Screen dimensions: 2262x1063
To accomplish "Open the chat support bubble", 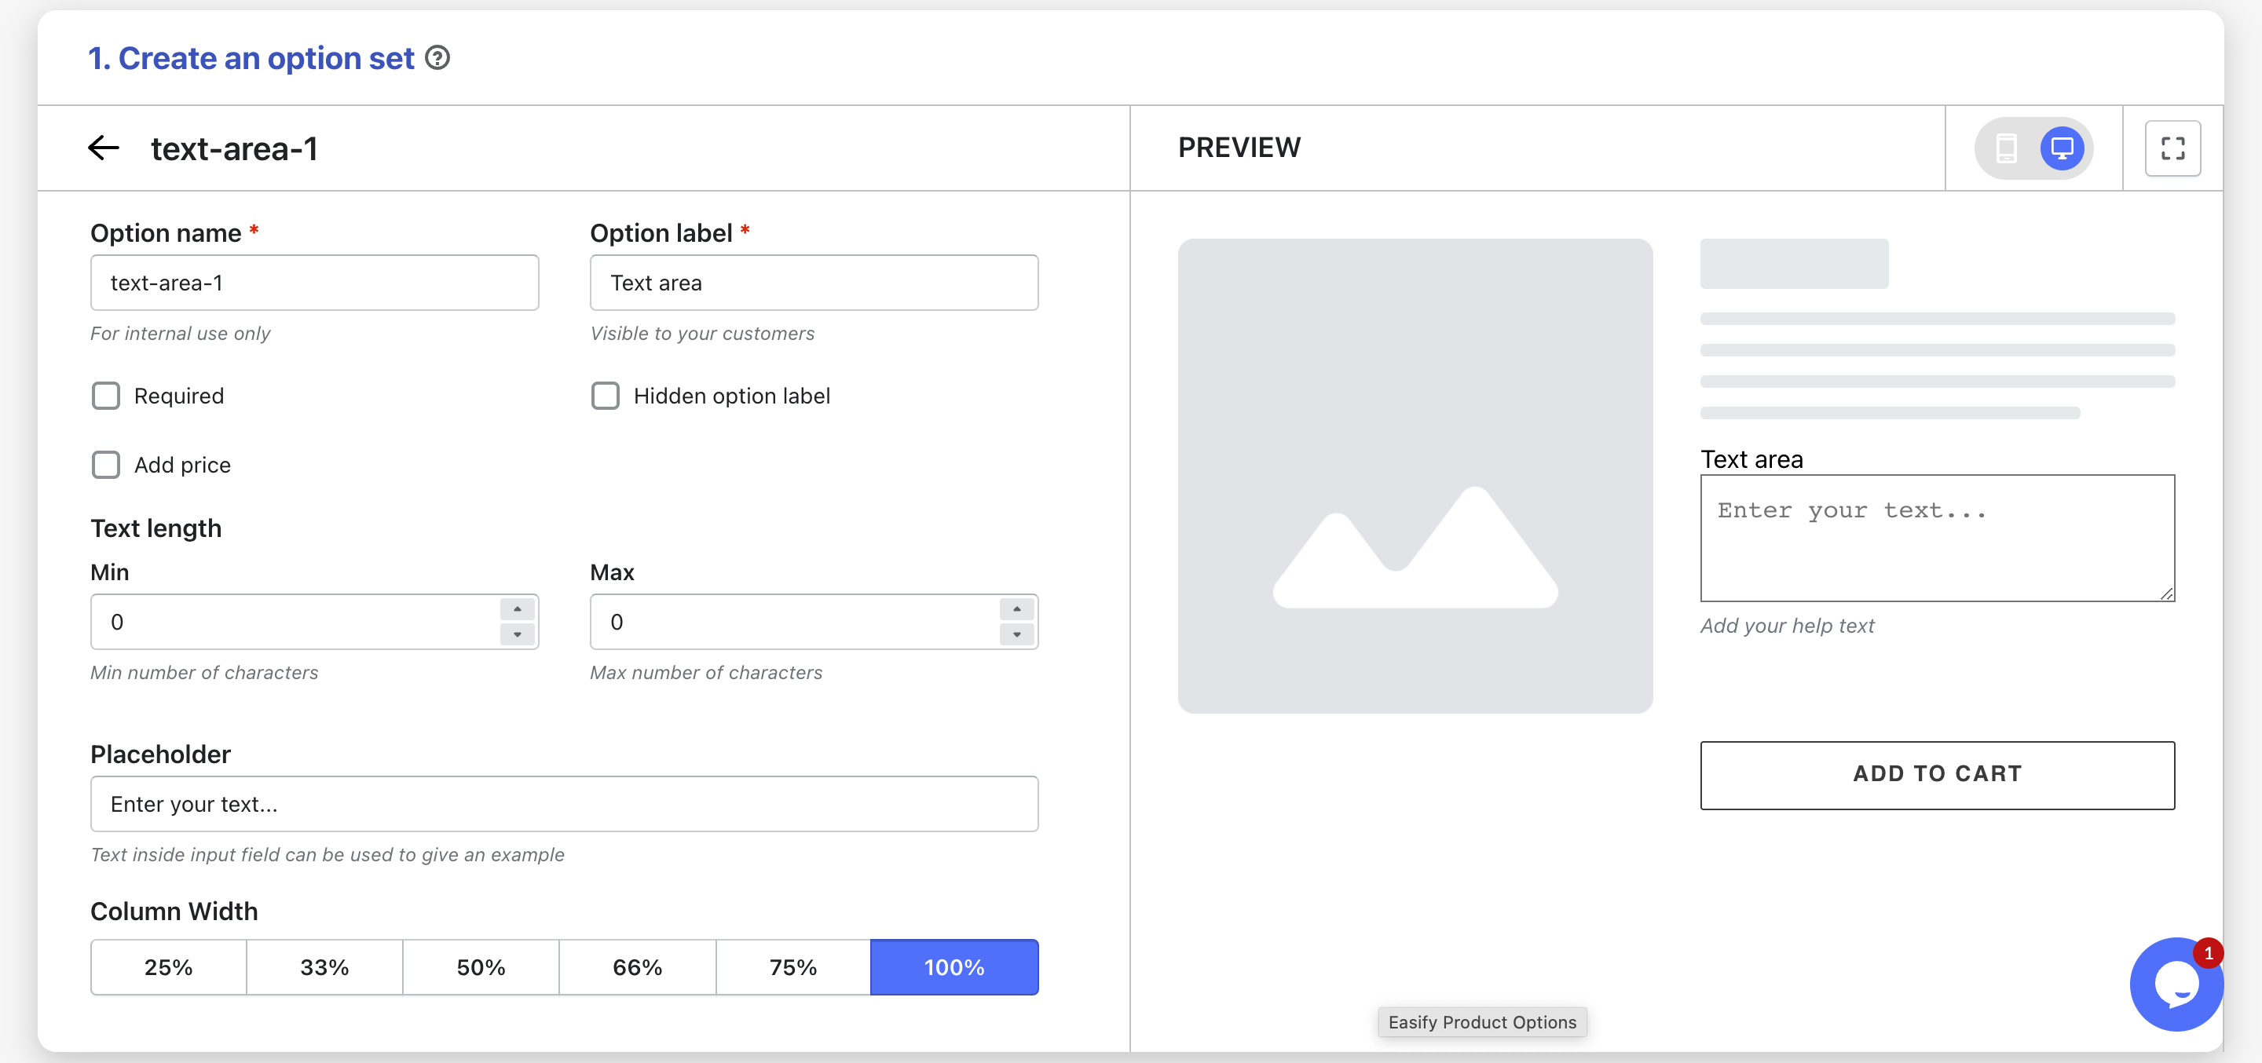I will click(2176, 984).
